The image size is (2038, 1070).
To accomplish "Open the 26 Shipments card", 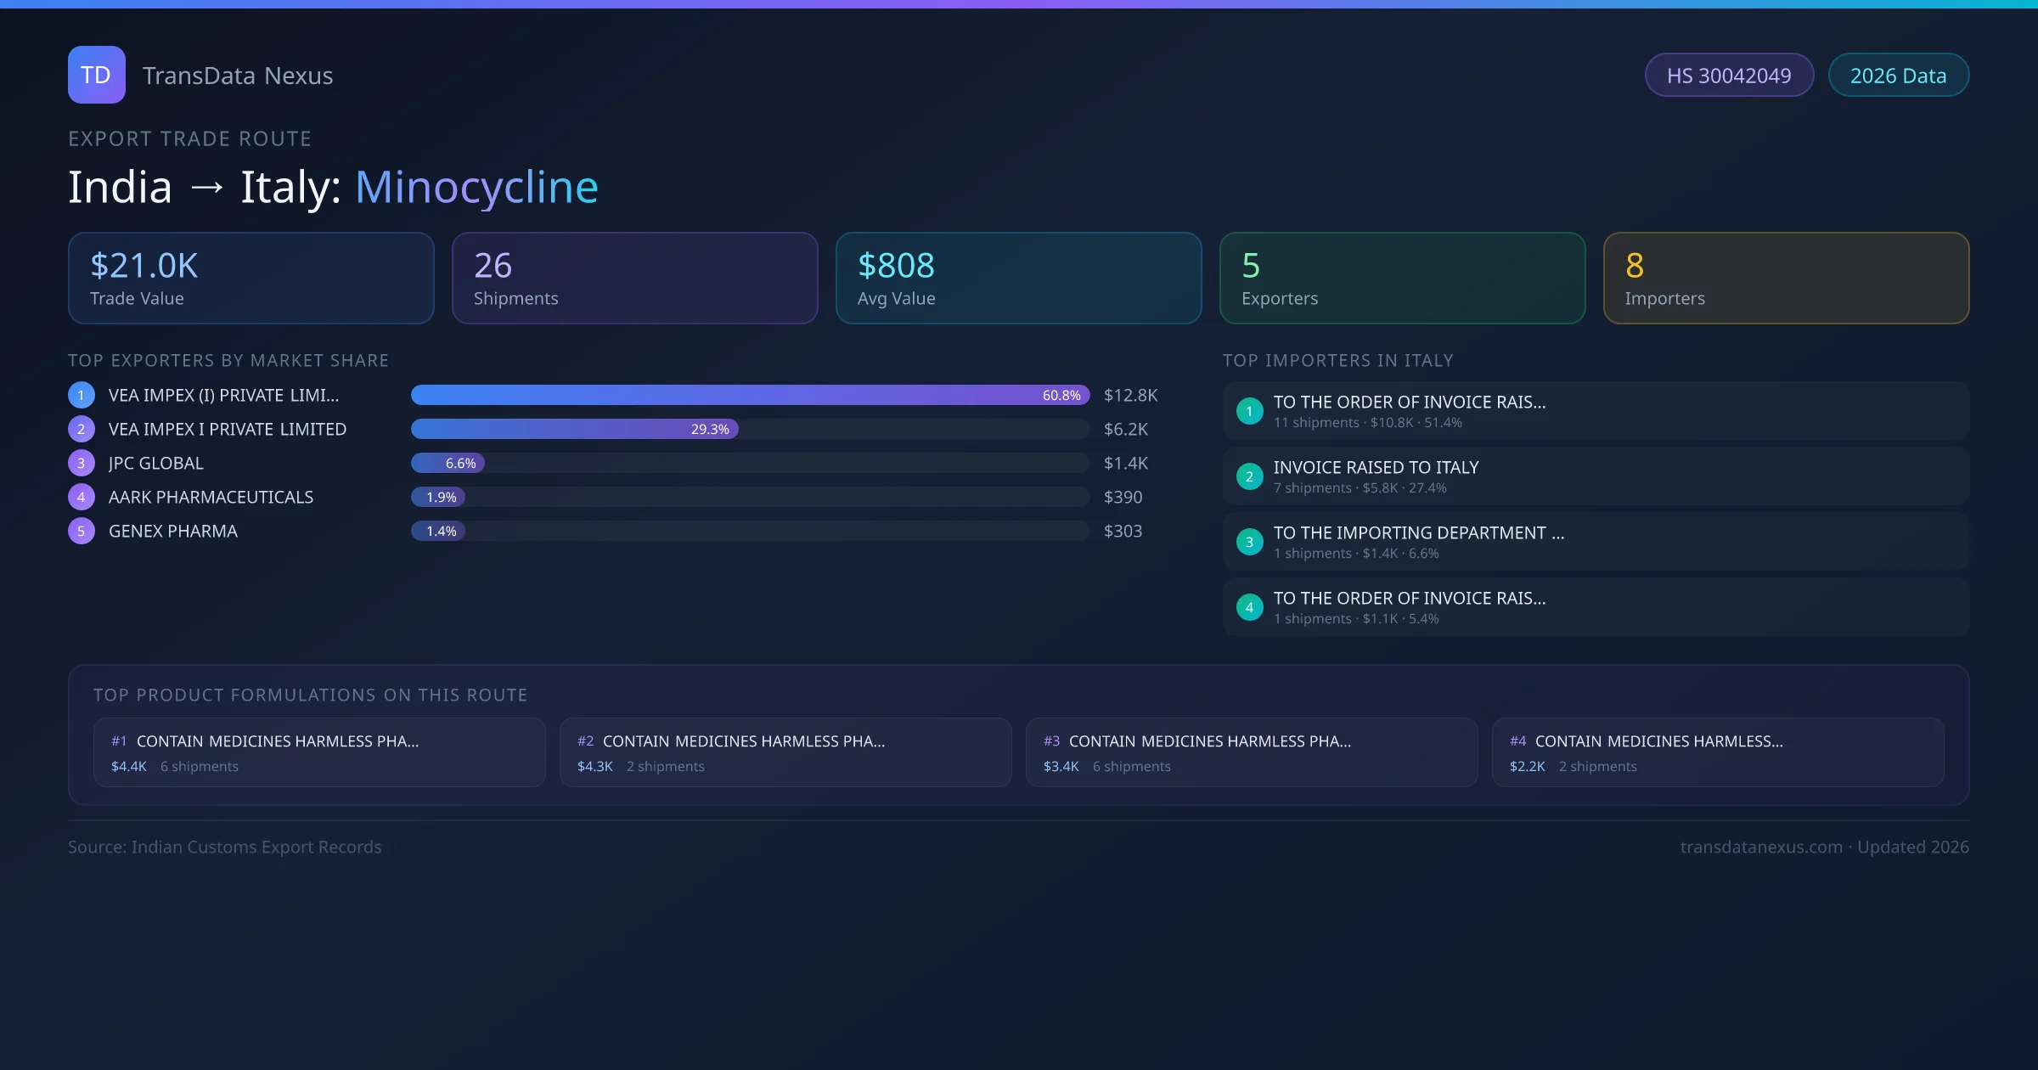I will (x=634, y=278).
